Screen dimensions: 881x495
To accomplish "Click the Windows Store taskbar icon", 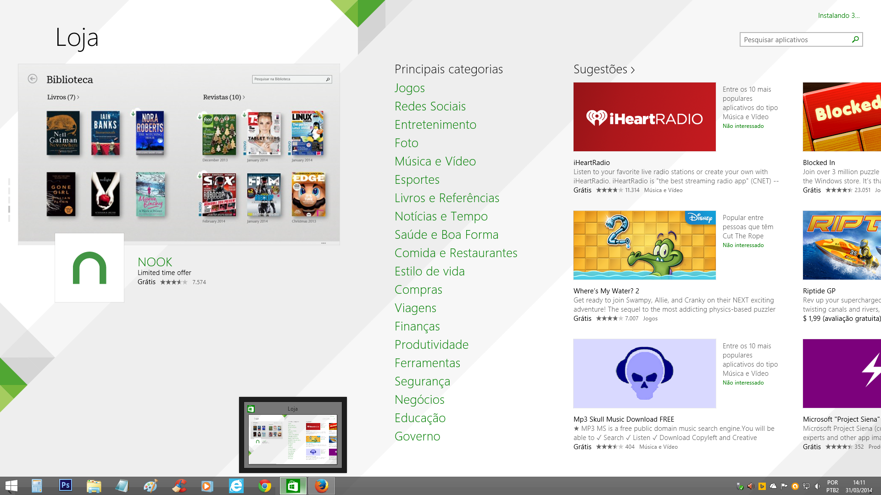I will [x=293, y=485].
